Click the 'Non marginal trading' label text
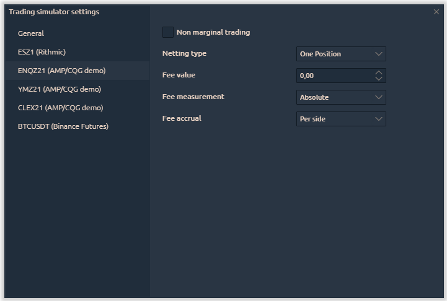The height and width of the screenshot is (301, 447). click(x=213, y=32)
